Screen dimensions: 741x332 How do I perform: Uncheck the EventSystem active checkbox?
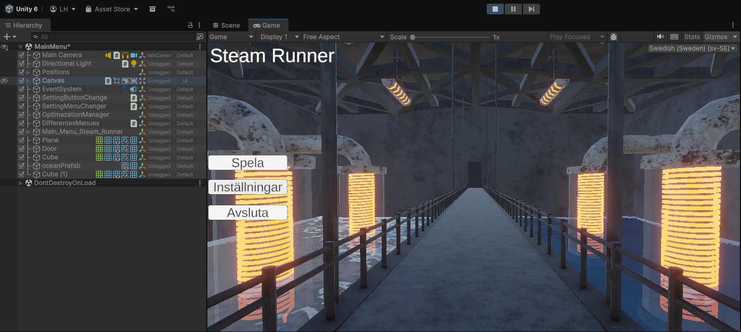[21, 89]
